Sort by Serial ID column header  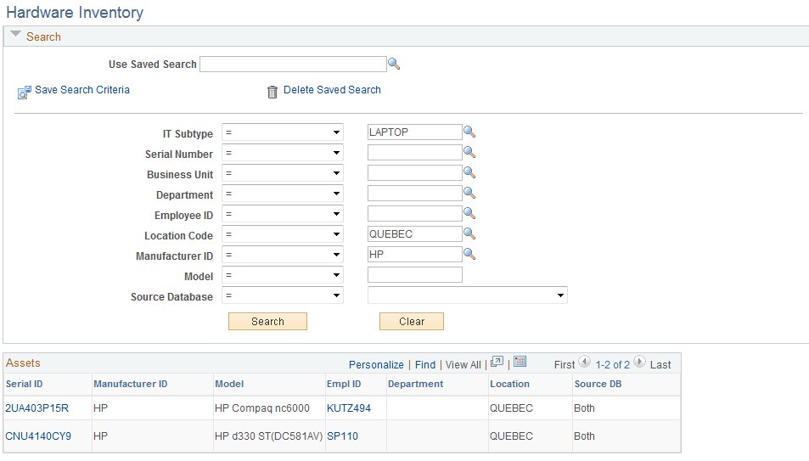(x=25, y=384)
